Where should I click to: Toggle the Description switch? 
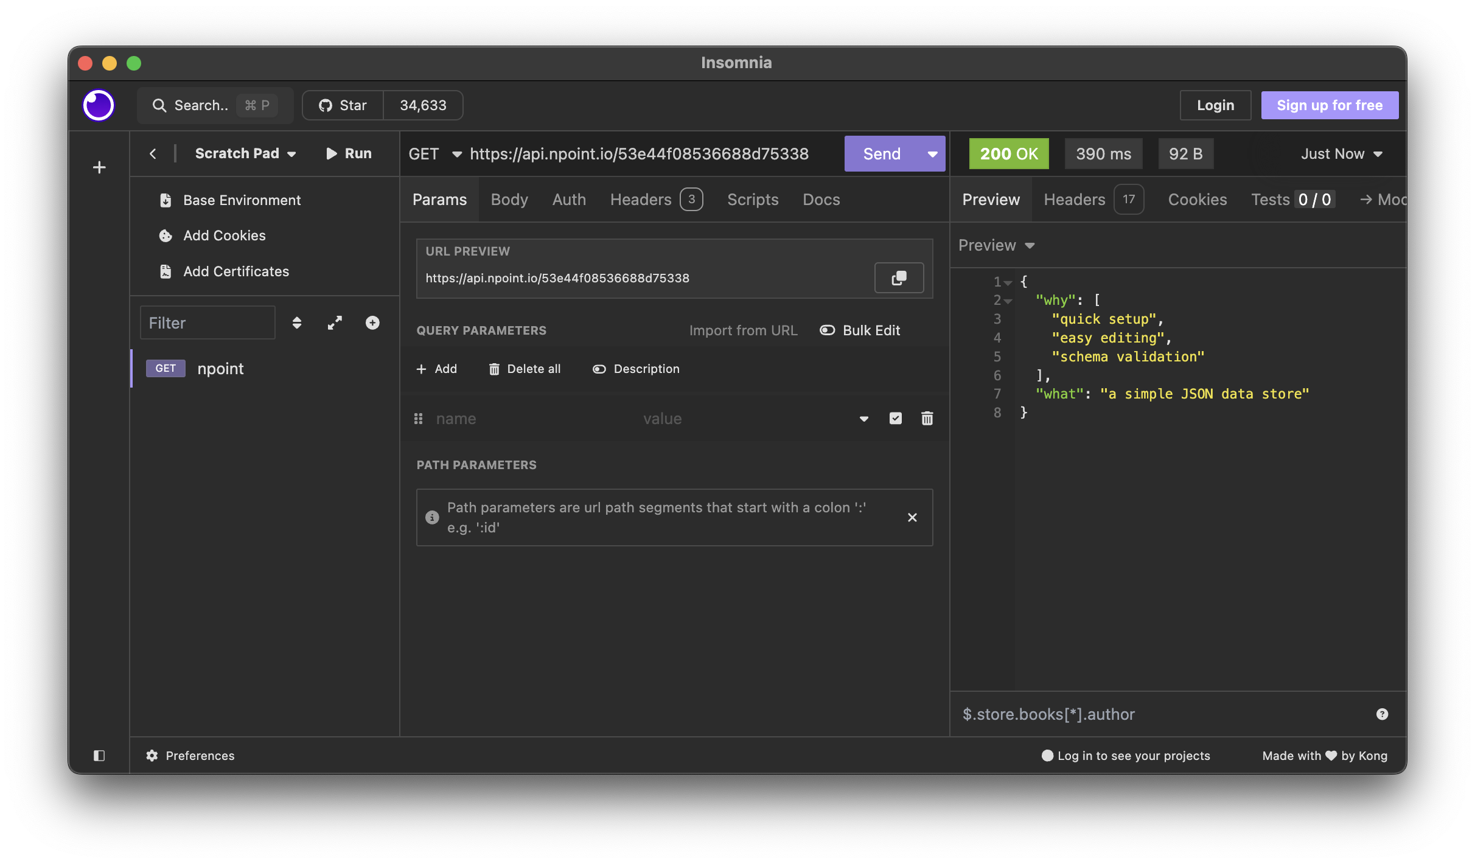[x=636, y=369]
